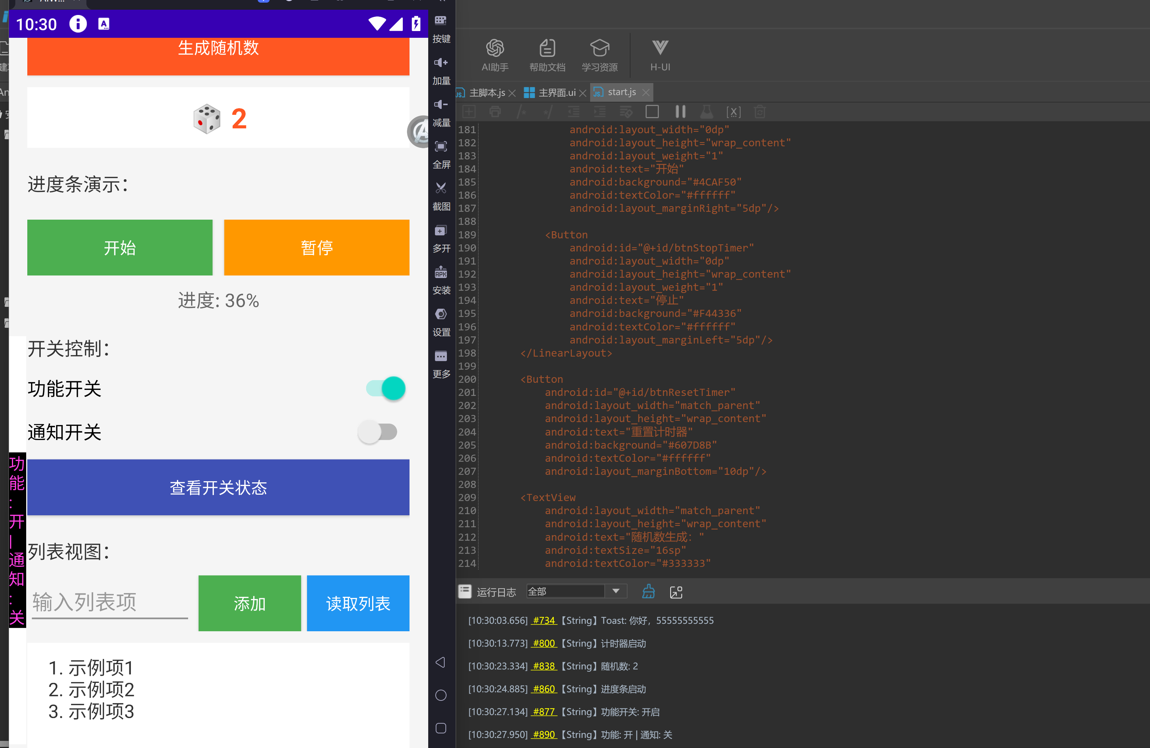
Task: Click the [x] variable icon in toolbar
Action: (x=733, y=112)
